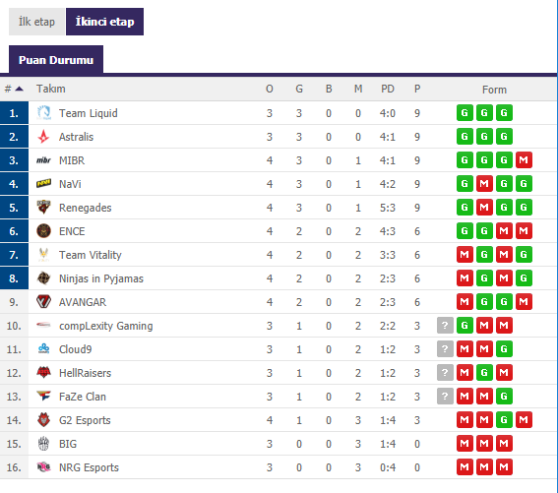Sort by the P points column header
This screenshot has height=493, width=558.
417,89
